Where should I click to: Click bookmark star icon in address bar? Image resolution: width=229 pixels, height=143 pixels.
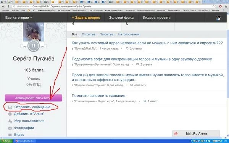(x=213, y=6)
